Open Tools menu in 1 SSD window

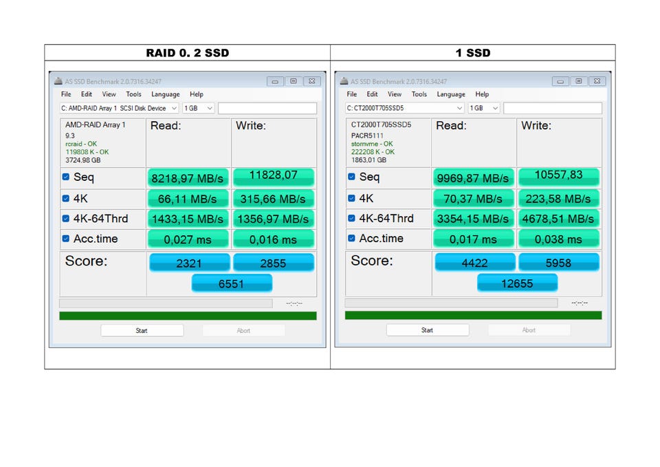419,94
